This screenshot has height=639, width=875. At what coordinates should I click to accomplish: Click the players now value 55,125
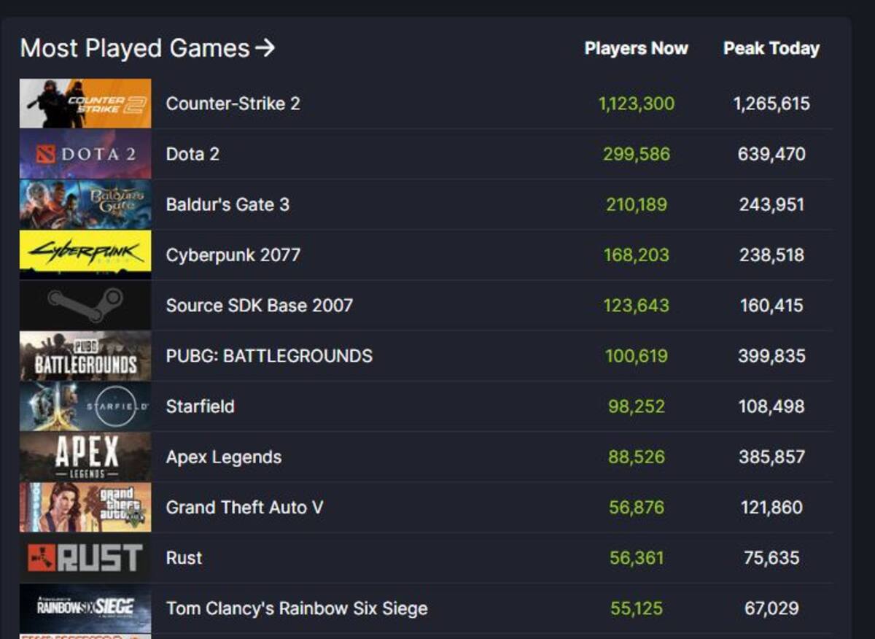coord(637,608)
